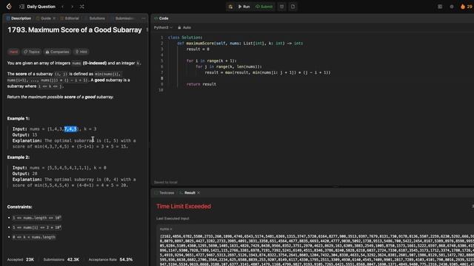Click the Acceptance Rate 54.3% stat
The width and height of the screenshot is (474, 266).
110,259
